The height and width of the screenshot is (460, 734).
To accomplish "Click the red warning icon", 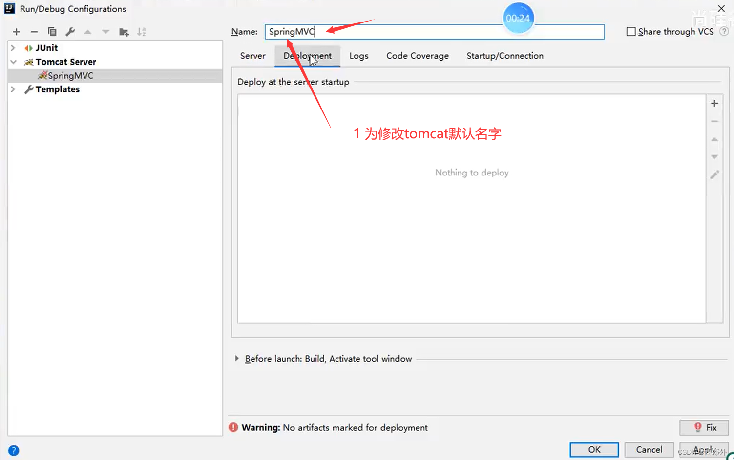I will tap(233, 427).
